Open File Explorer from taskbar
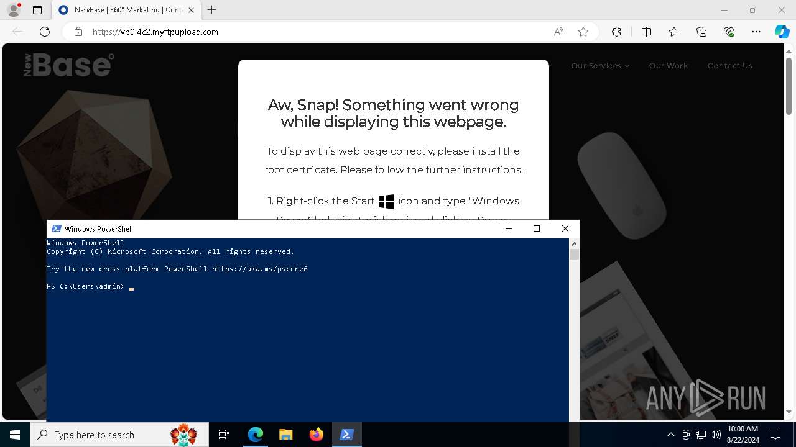Image resolution: width=796 pixels, height=447 pixels. 285,435
